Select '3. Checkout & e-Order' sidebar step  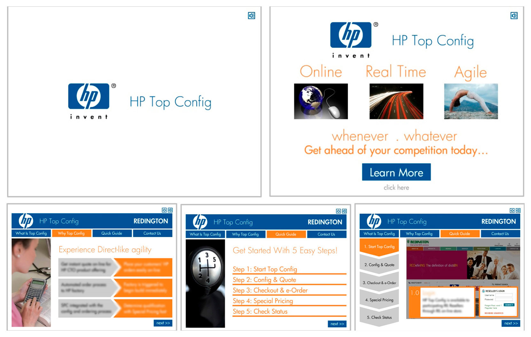point(379,283)
